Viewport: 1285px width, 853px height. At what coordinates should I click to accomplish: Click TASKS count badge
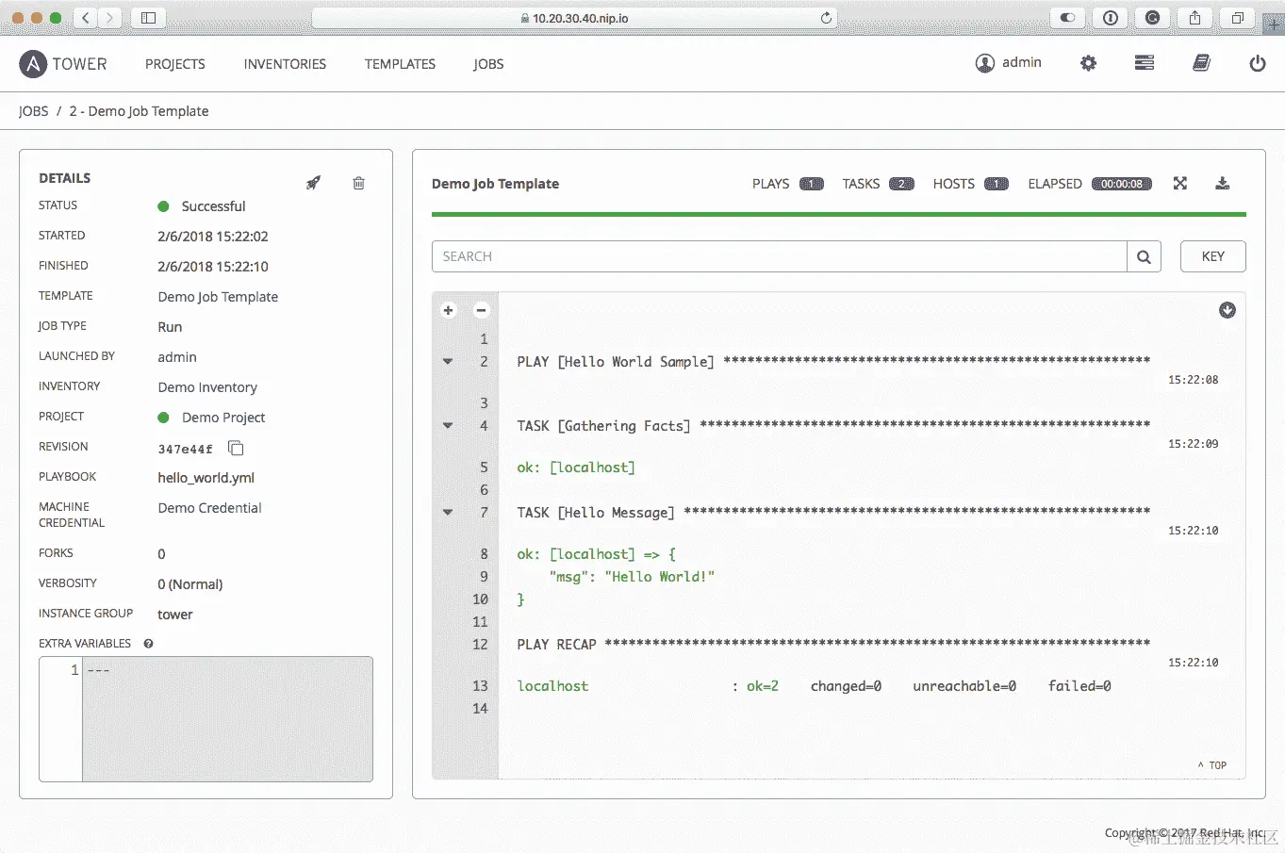tap(901, 184)
